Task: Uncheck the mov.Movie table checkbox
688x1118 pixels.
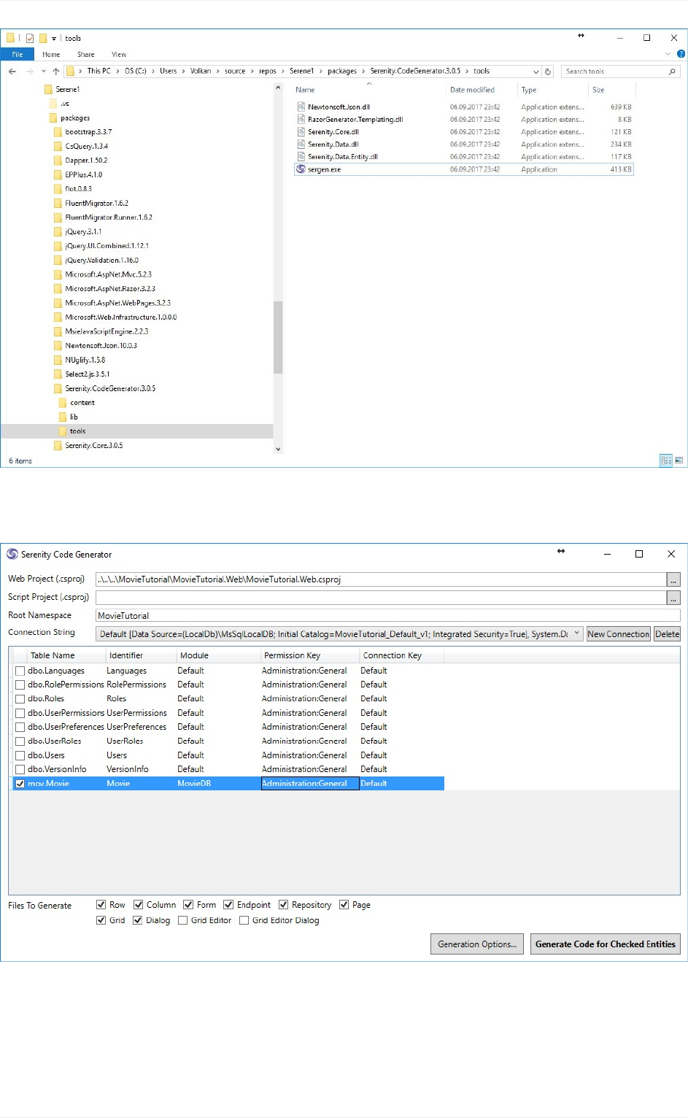Action: pos(20,784)
